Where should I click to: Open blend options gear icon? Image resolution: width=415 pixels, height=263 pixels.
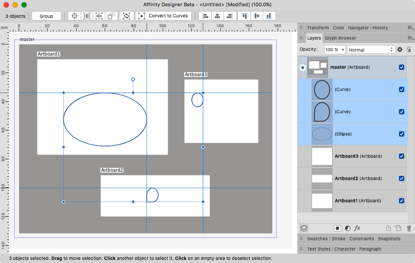click(x=400, y=50)
